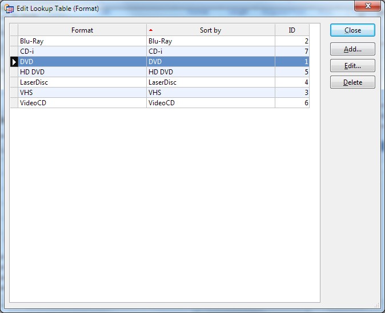Screen dimensions: 385x313
Task: Delete the selected format entry
Action: coord(352,82)
